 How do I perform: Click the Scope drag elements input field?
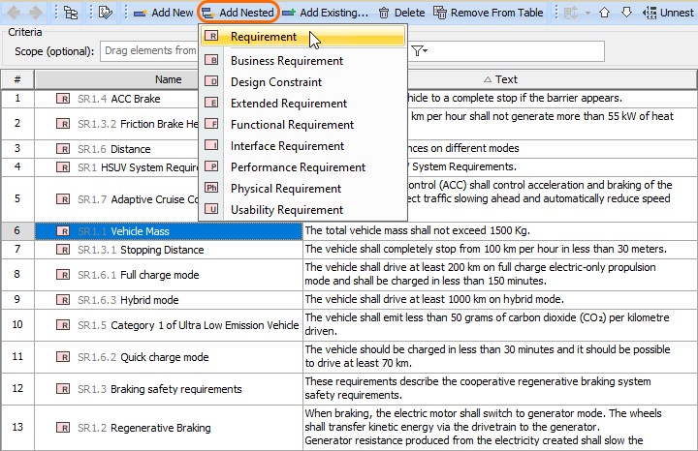tap(150, 50)
